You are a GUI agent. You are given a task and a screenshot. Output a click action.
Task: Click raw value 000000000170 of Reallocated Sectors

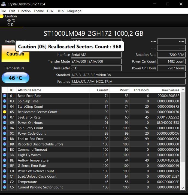coord(168,112)
